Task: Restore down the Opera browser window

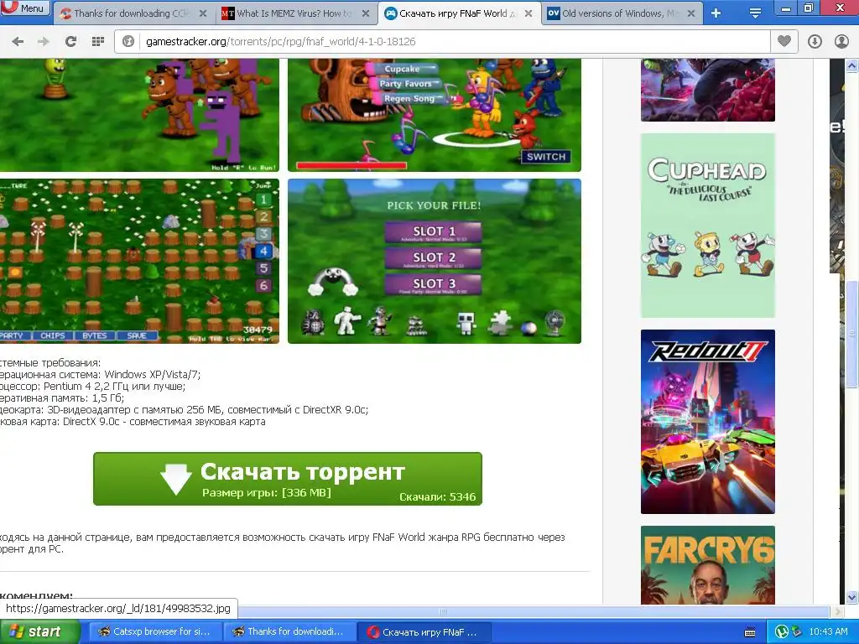Action: pos(809,8)
